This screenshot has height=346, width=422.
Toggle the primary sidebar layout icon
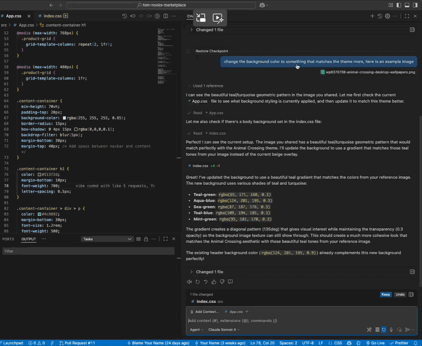399,5
